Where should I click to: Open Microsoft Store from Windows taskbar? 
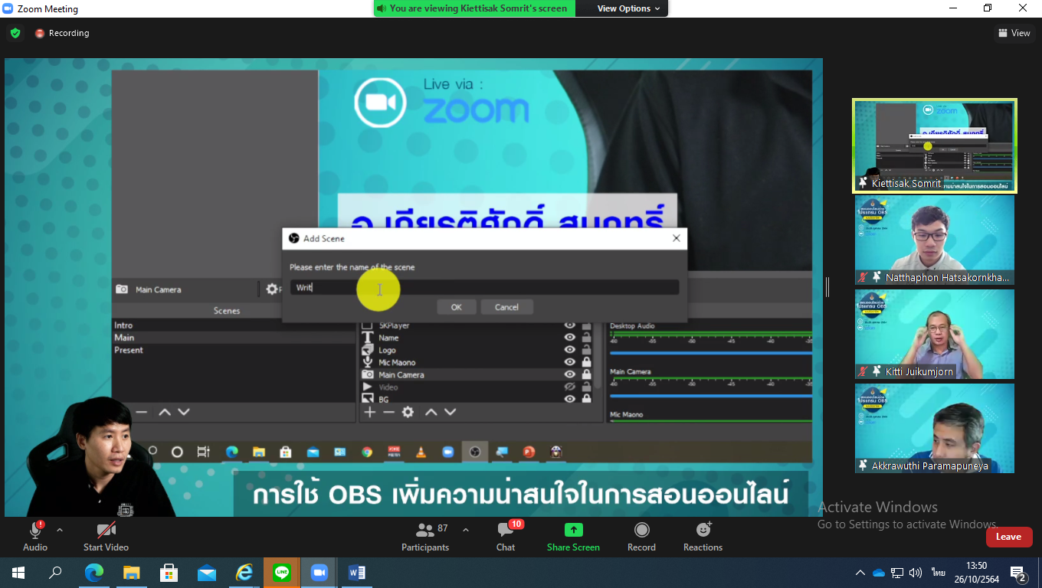(169, 573)
